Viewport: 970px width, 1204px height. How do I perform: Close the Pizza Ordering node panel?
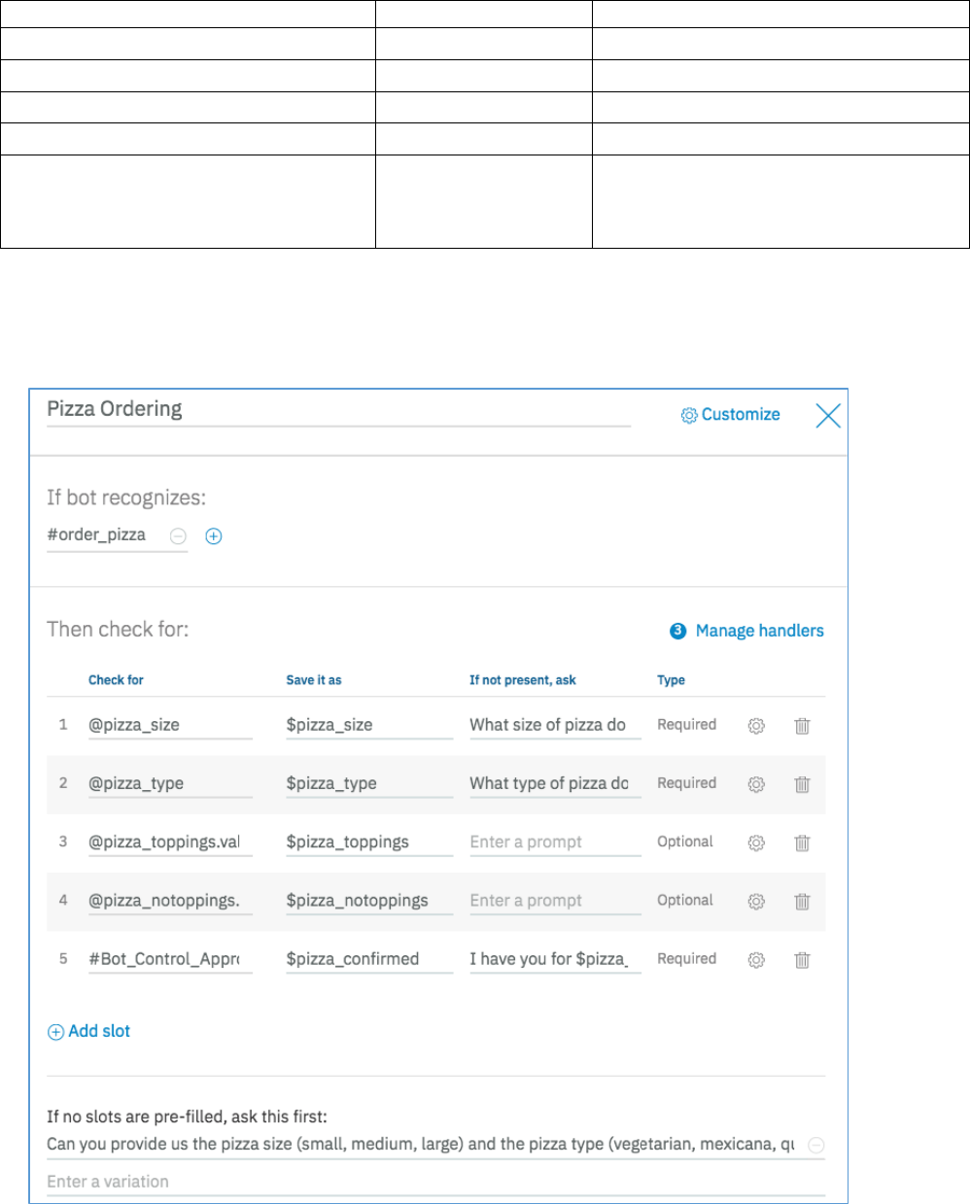point(828,416)
